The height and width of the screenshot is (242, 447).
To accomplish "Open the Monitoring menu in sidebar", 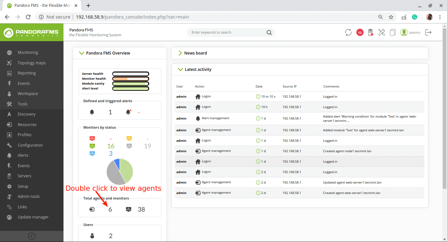I will coord(28,53).
